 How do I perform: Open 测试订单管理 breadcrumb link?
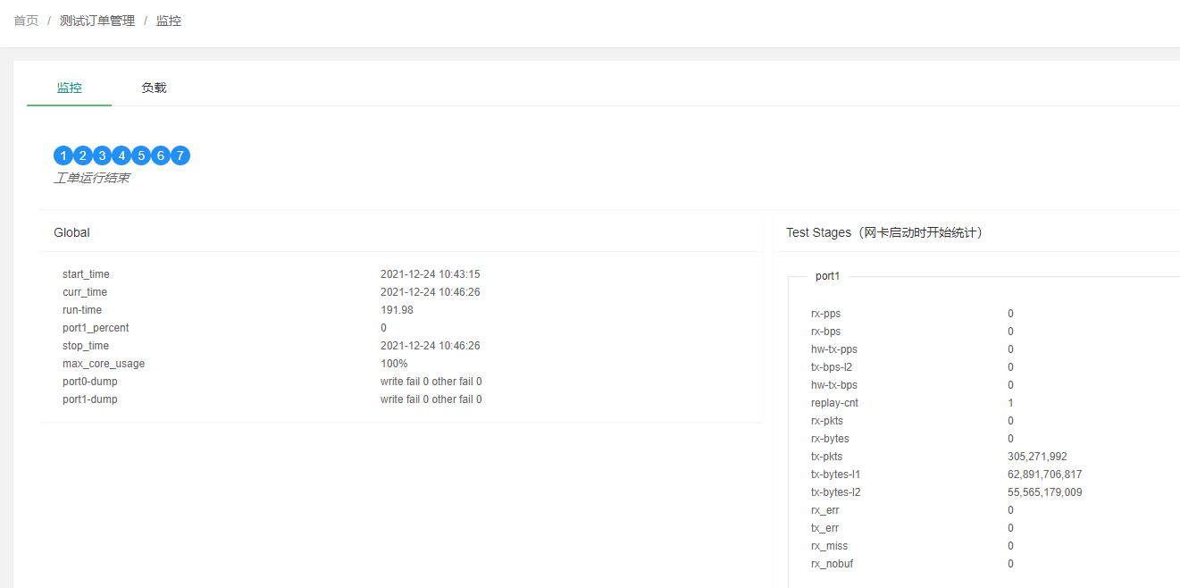click(97, 21)
